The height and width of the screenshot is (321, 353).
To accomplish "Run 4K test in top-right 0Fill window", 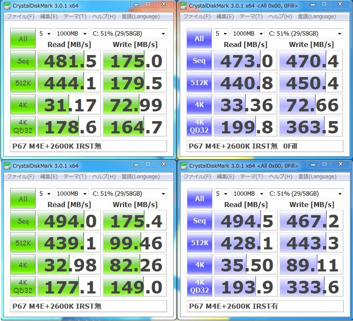I will (199, 104).
